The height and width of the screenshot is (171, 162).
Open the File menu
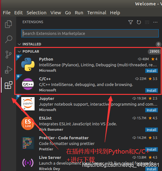click(x=7, y=13)
